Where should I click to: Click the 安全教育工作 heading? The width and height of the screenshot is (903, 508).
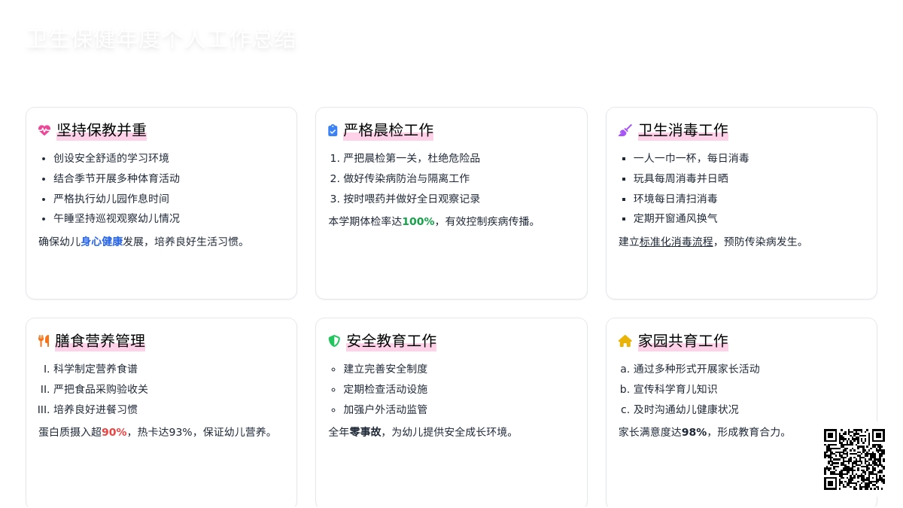[391, 341]
